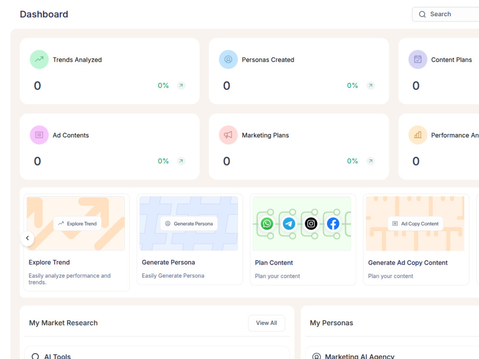Click the 0% value on Trends Analyzed

(x=163, y=86)
